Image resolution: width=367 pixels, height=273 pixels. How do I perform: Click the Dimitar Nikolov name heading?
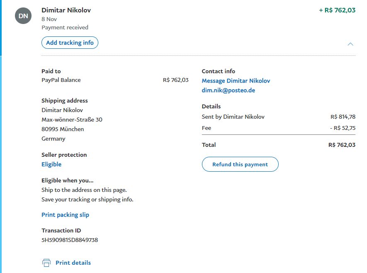(66, 10)
